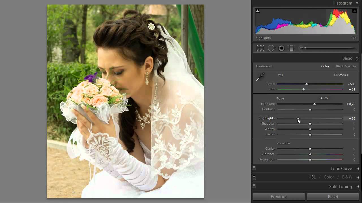
Task: Pick the Adjustment Brush tool
Action: coord(328,48)
